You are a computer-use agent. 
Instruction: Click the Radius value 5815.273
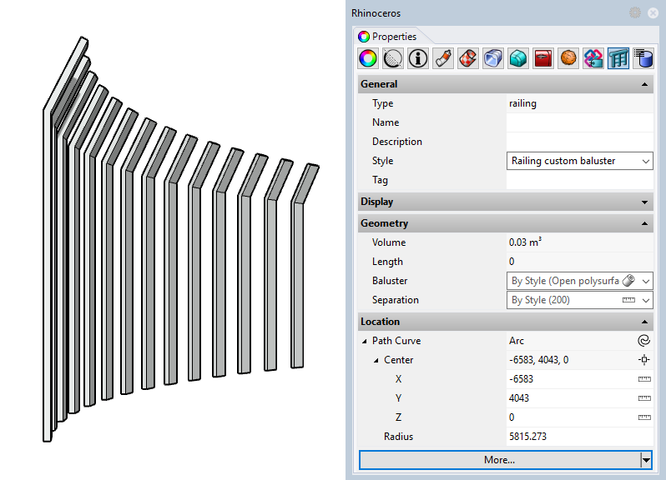[527, 437]
